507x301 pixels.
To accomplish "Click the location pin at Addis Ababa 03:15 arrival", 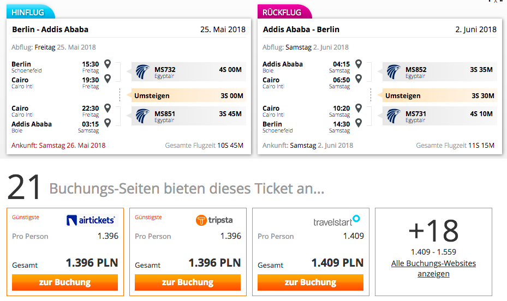I will click(x=108, y=123).
